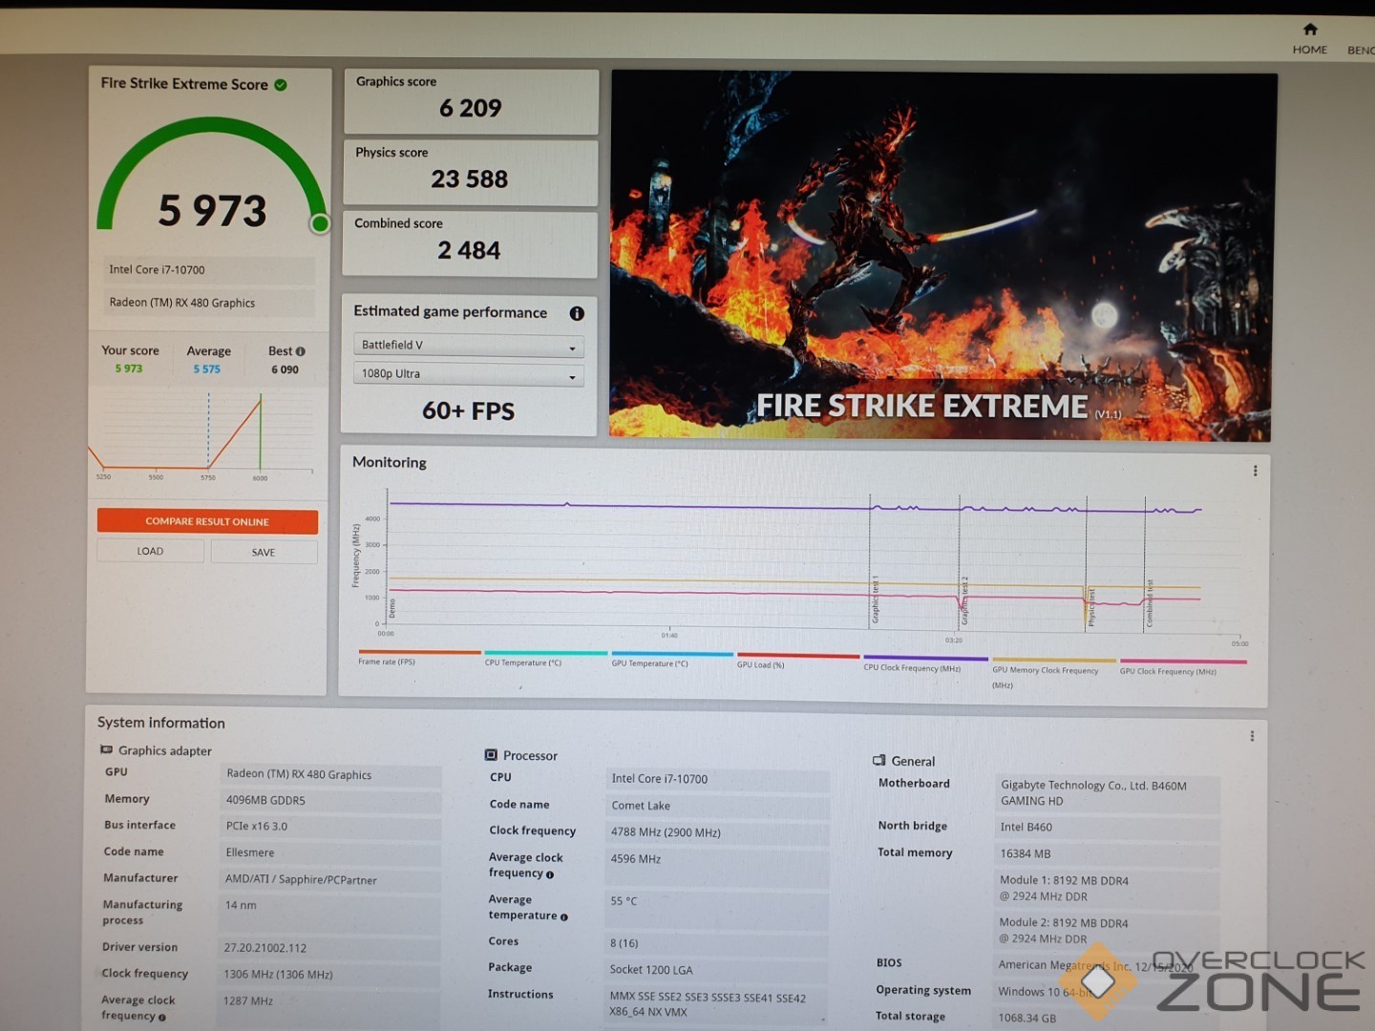This screenshot has width=1375, height=1031.
Task: Click the Physics test marker on the chart
Action: (1091, 607)
